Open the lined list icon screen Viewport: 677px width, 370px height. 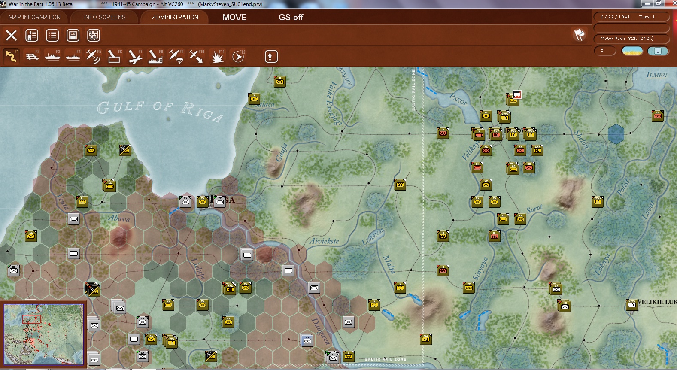click(x=52, y=35)
